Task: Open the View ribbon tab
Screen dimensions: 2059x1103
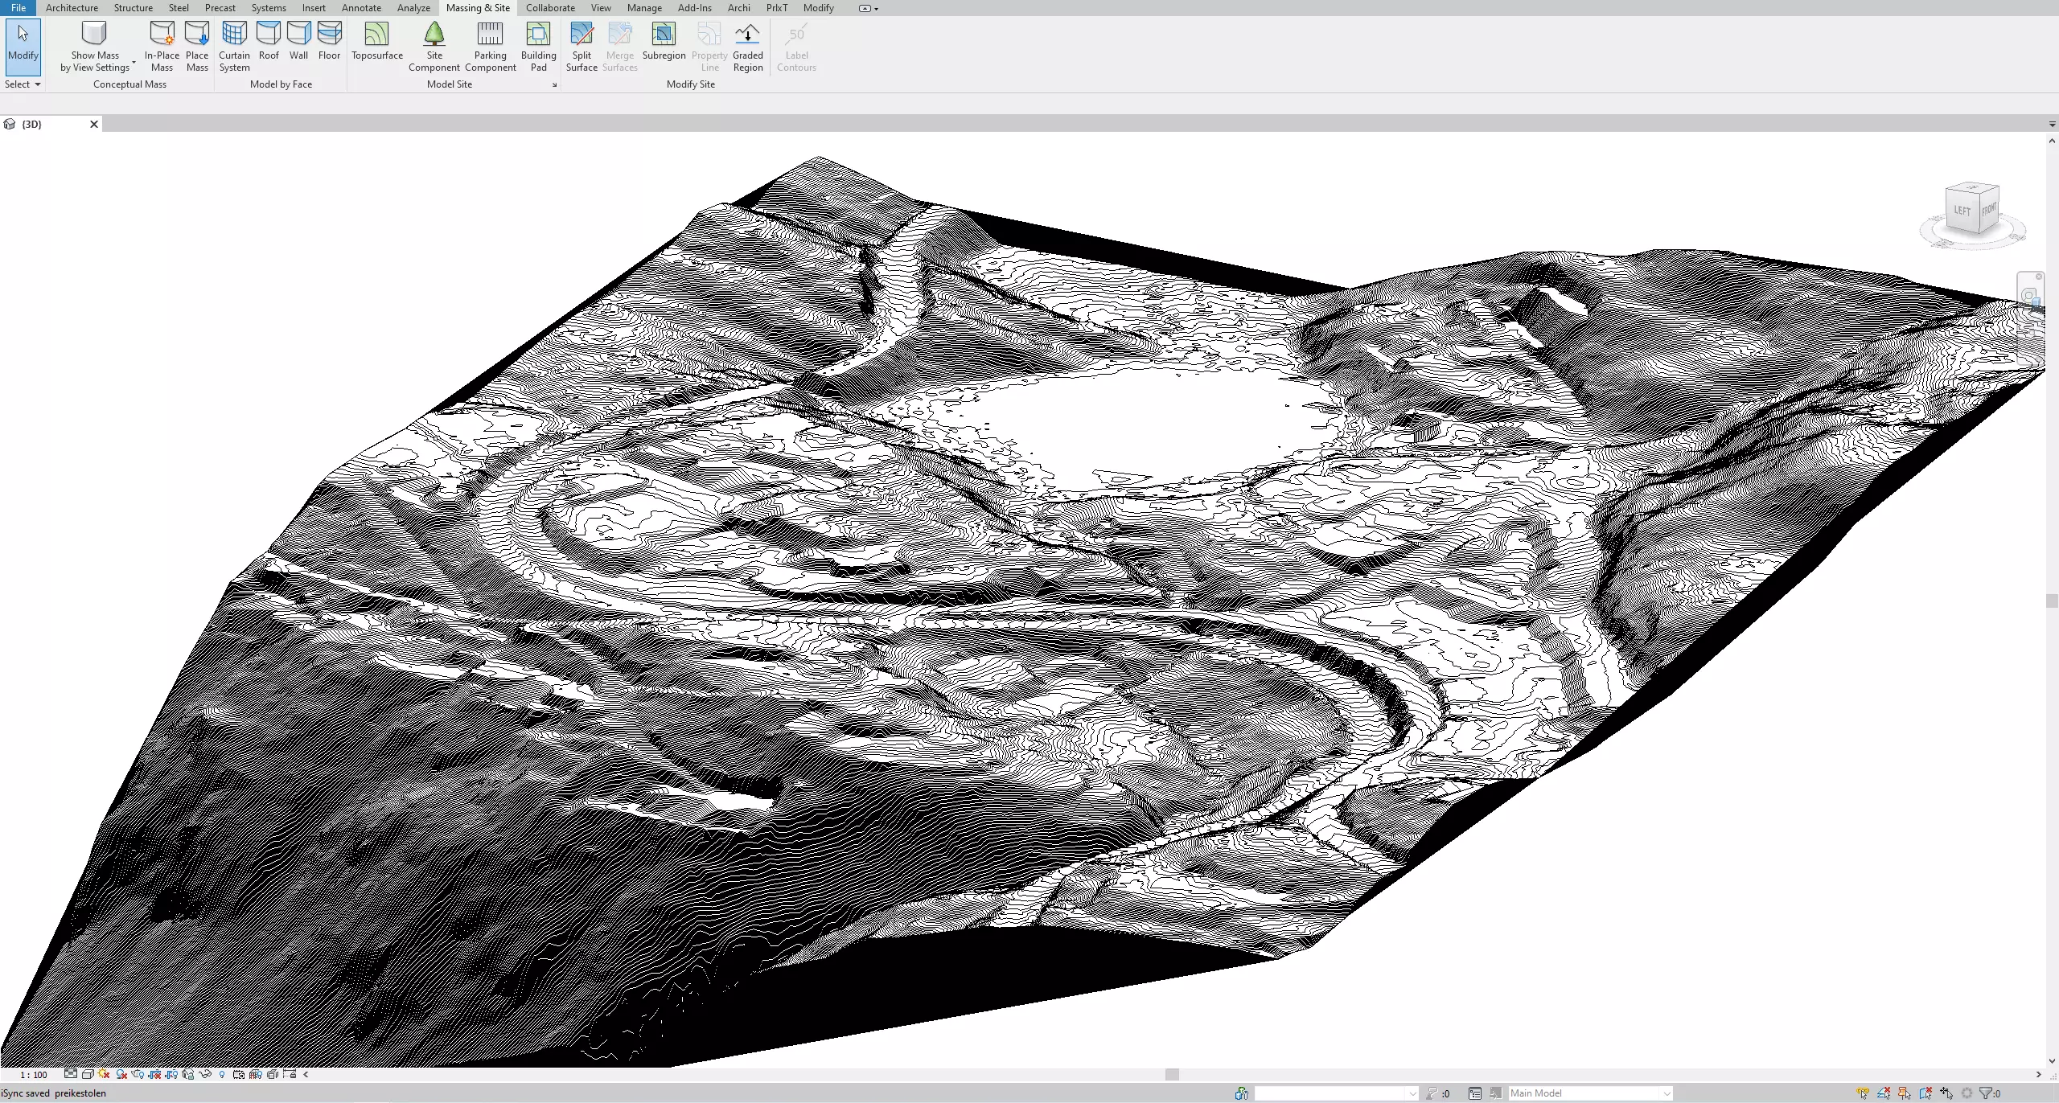Action: [x=601, y=8]
